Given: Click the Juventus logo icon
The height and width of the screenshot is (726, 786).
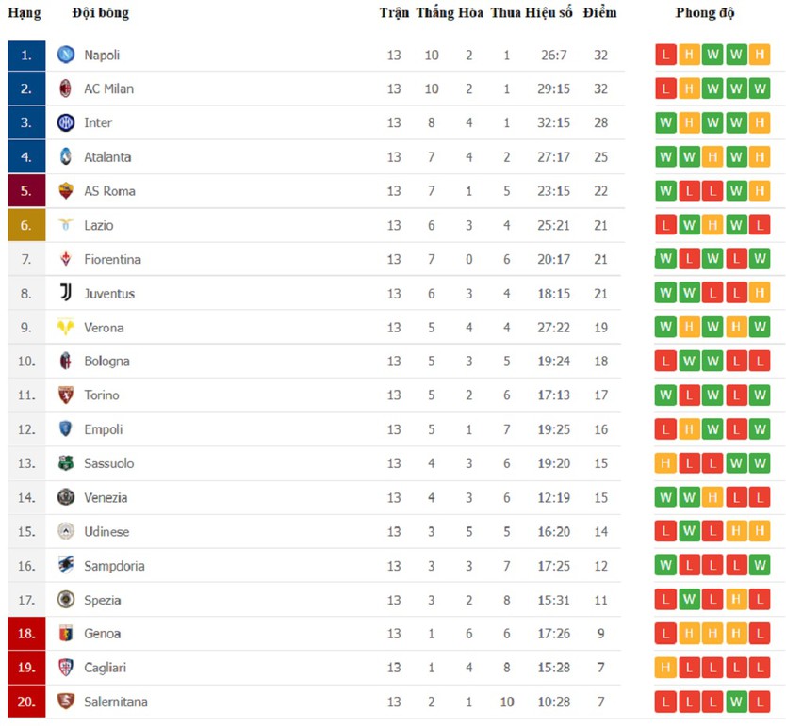Looking at the screenshot, I should 66,293.
